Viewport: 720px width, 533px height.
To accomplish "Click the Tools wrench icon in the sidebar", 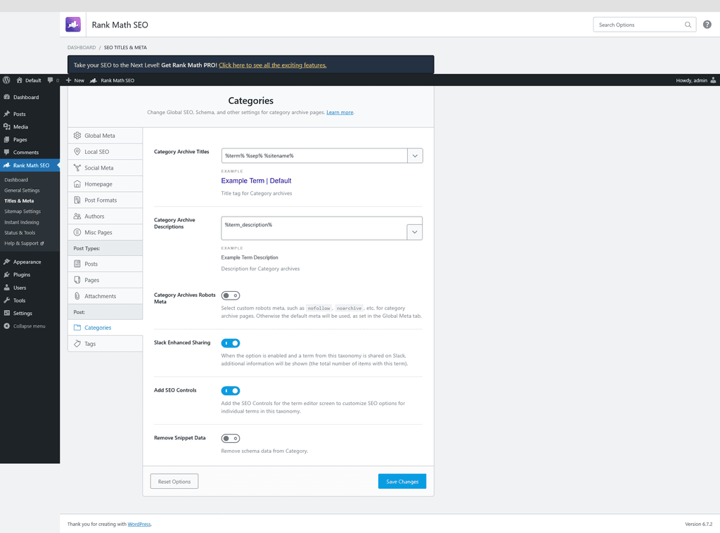I will [6, 300].
